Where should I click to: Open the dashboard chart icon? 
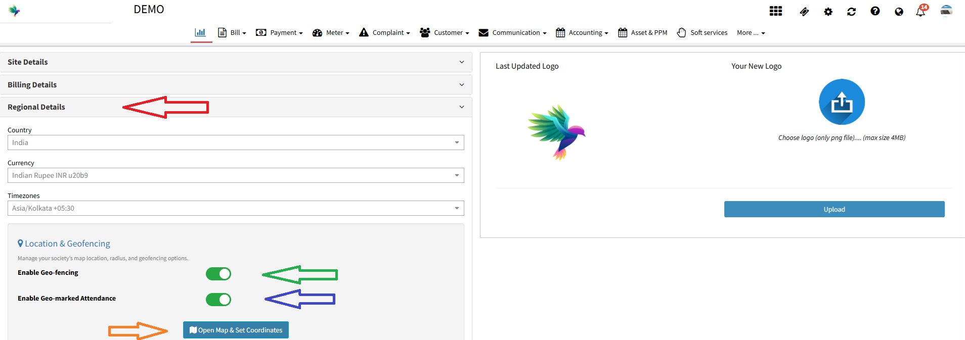(x=201, y=32)
